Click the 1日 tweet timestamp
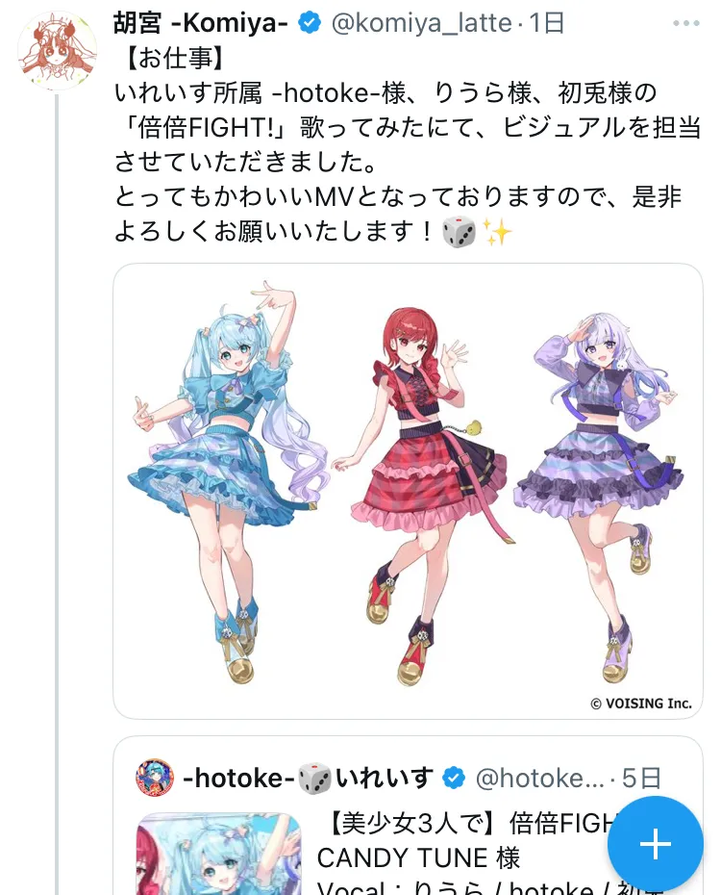The height and width of the screenshot is (895, 721). pos(546,23)
